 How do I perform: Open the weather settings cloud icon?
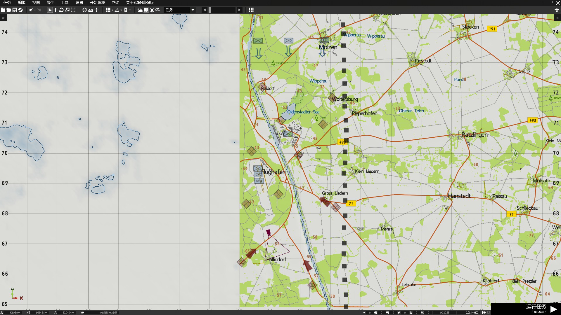pos(140,10)
